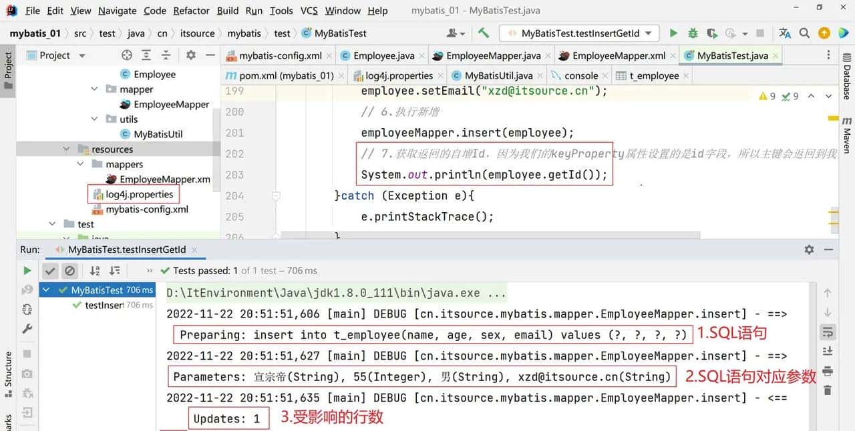This screenshot has height=431, width=855.
Task: Build the project with the hammer icon
Action: point(484,33)
